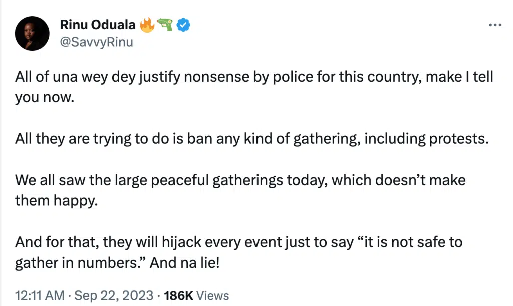The height and width of the screenshot is (306, 513).
Task: Open the three-dot more options menu
Action: click(x=494, y=25)
